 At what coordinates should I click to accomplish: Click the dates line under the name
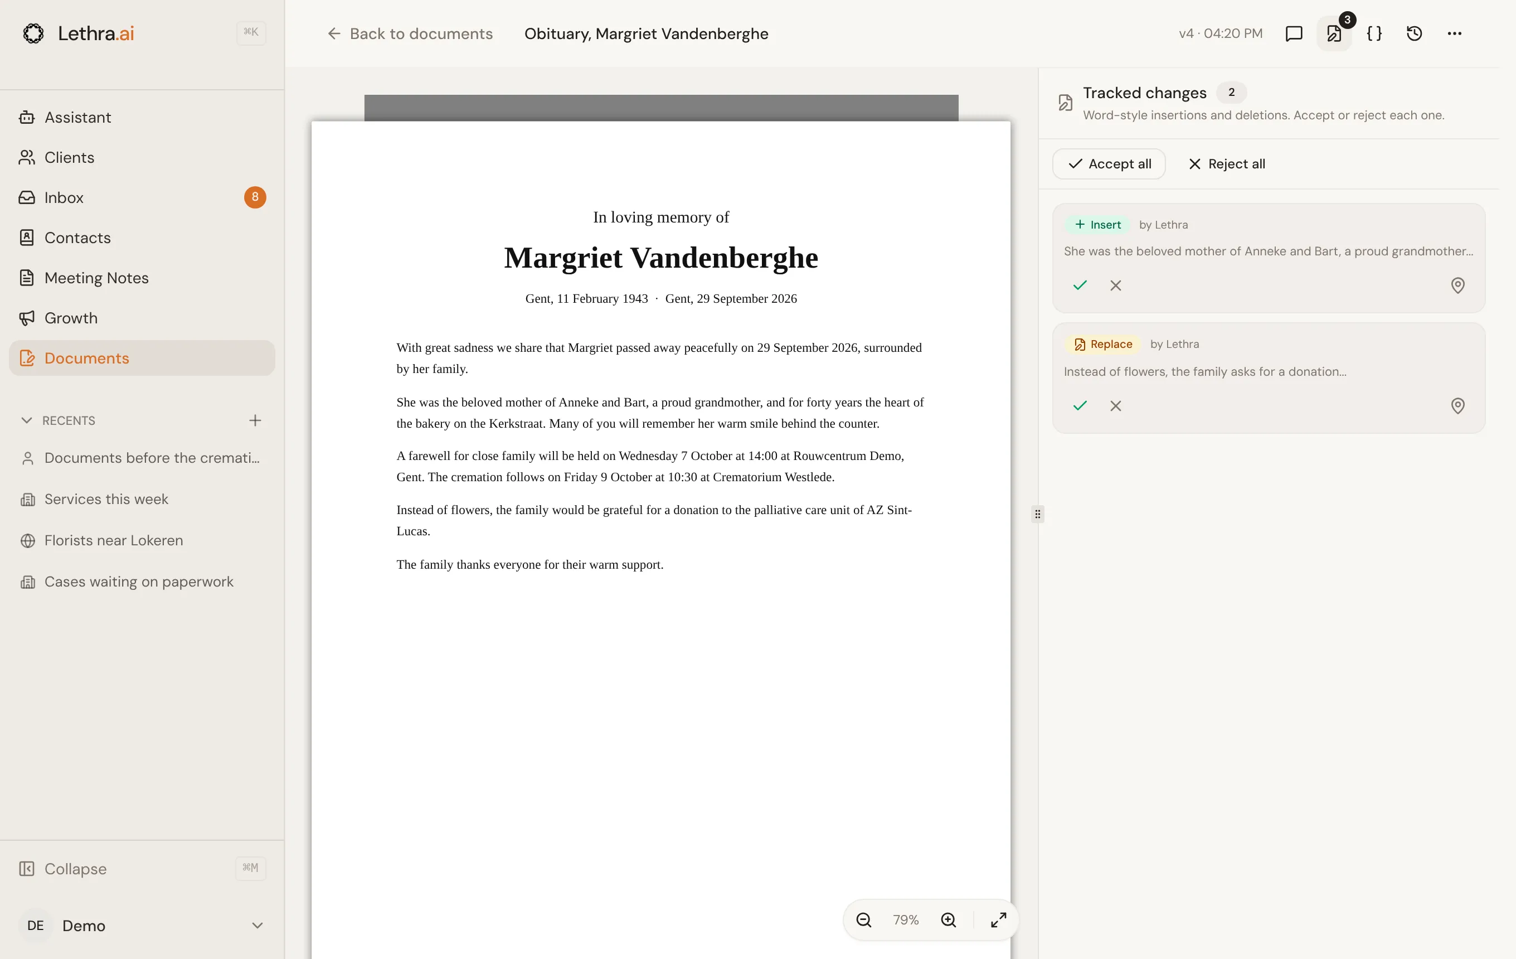pyautogui.click(x=660, y=298)
